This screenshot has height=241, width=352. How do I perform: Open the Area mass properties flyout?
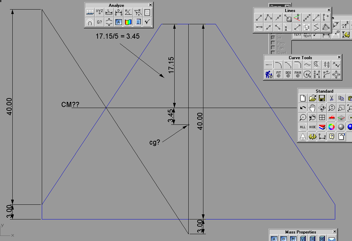click(x=274, y=238)
